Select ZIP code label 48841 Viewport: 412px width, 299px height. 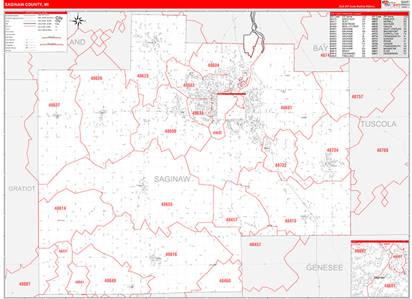click(80, 283)
